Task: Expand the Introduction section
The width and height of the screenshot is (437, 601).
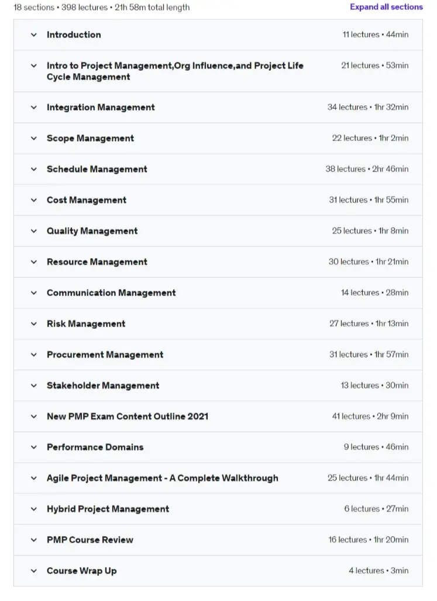Action: click(74, 35)
